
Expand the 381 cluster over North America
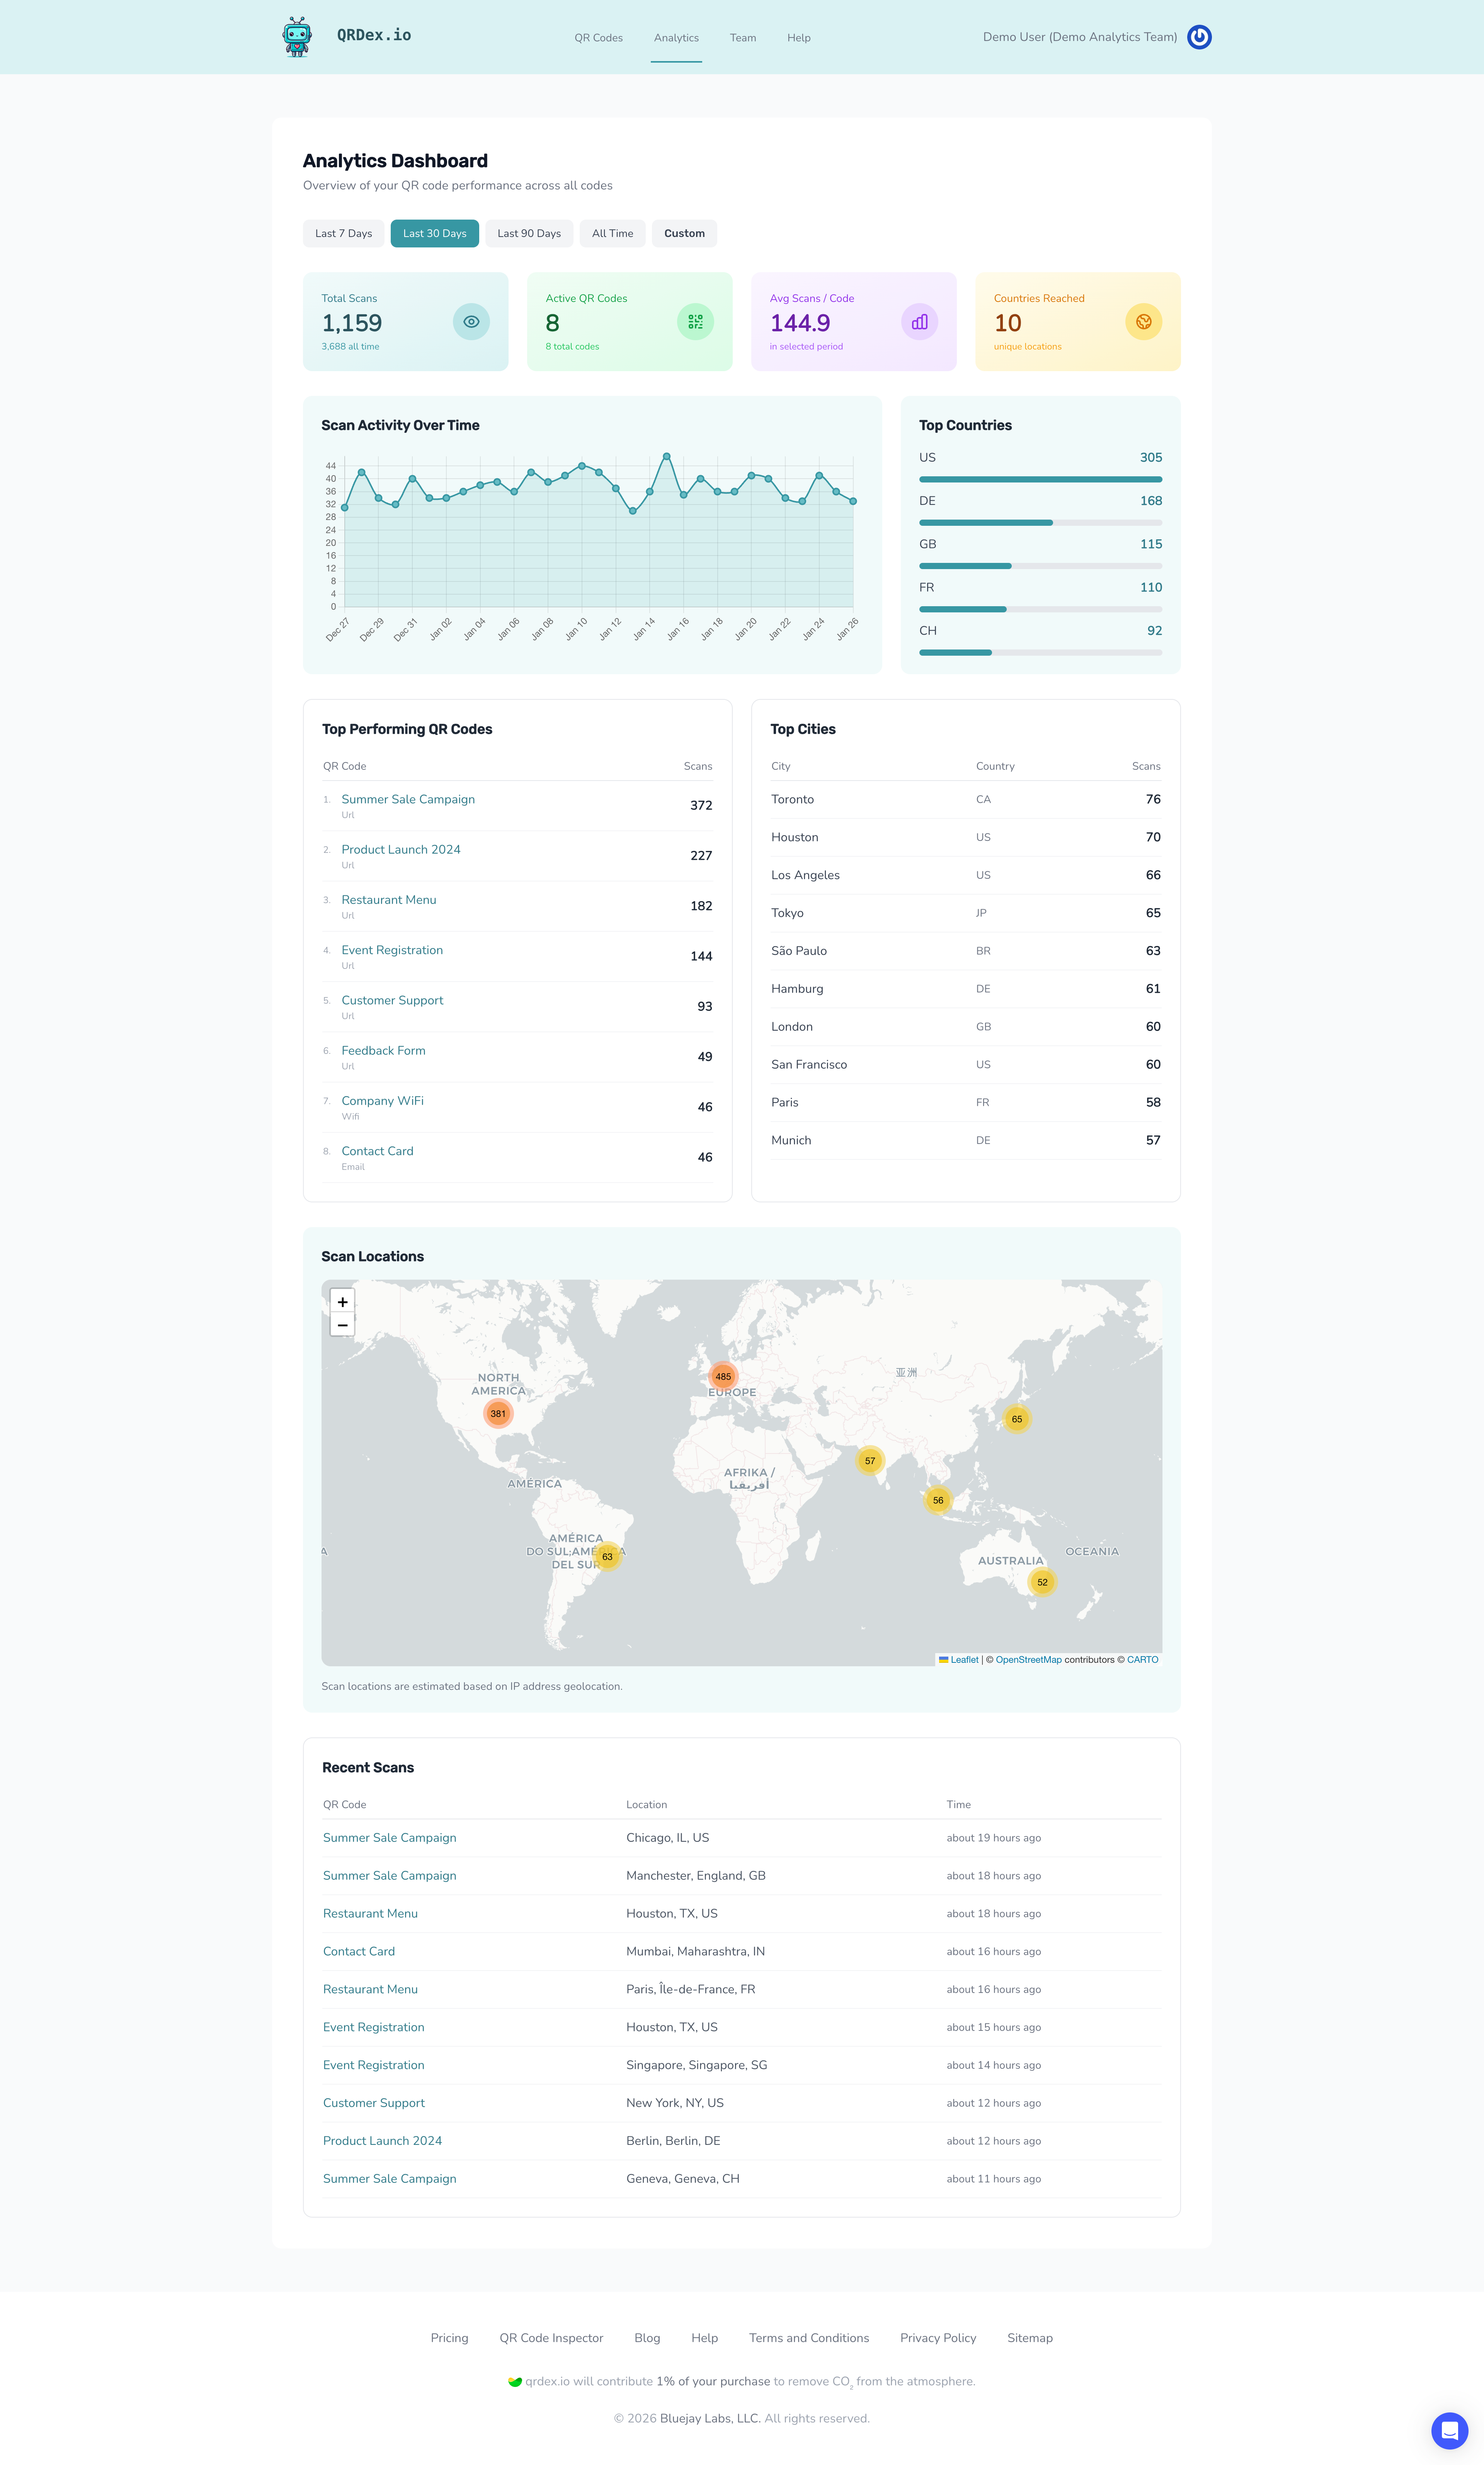498,1413
